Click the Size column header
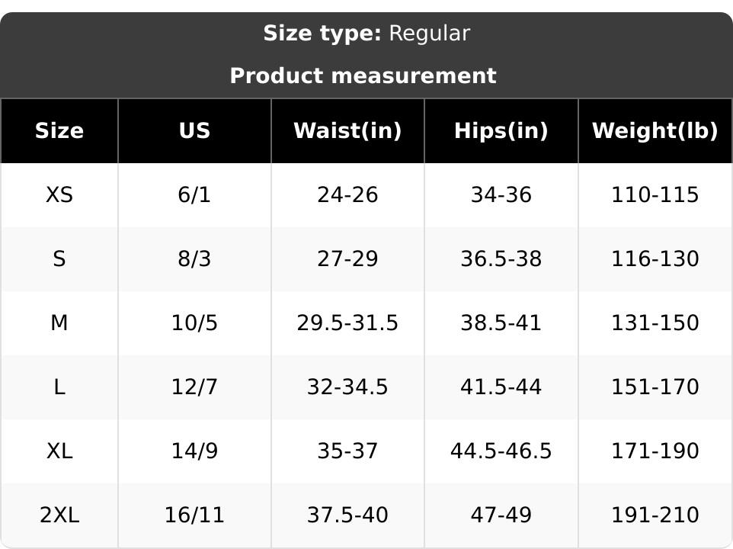The height and width of the screenshot is (549, 733). click(59, 131)
